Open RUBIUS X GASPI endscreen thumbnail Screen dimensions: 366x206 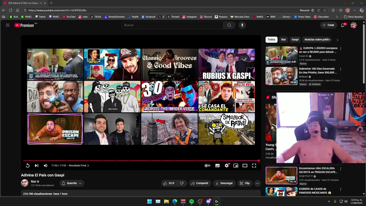point(227,64)
